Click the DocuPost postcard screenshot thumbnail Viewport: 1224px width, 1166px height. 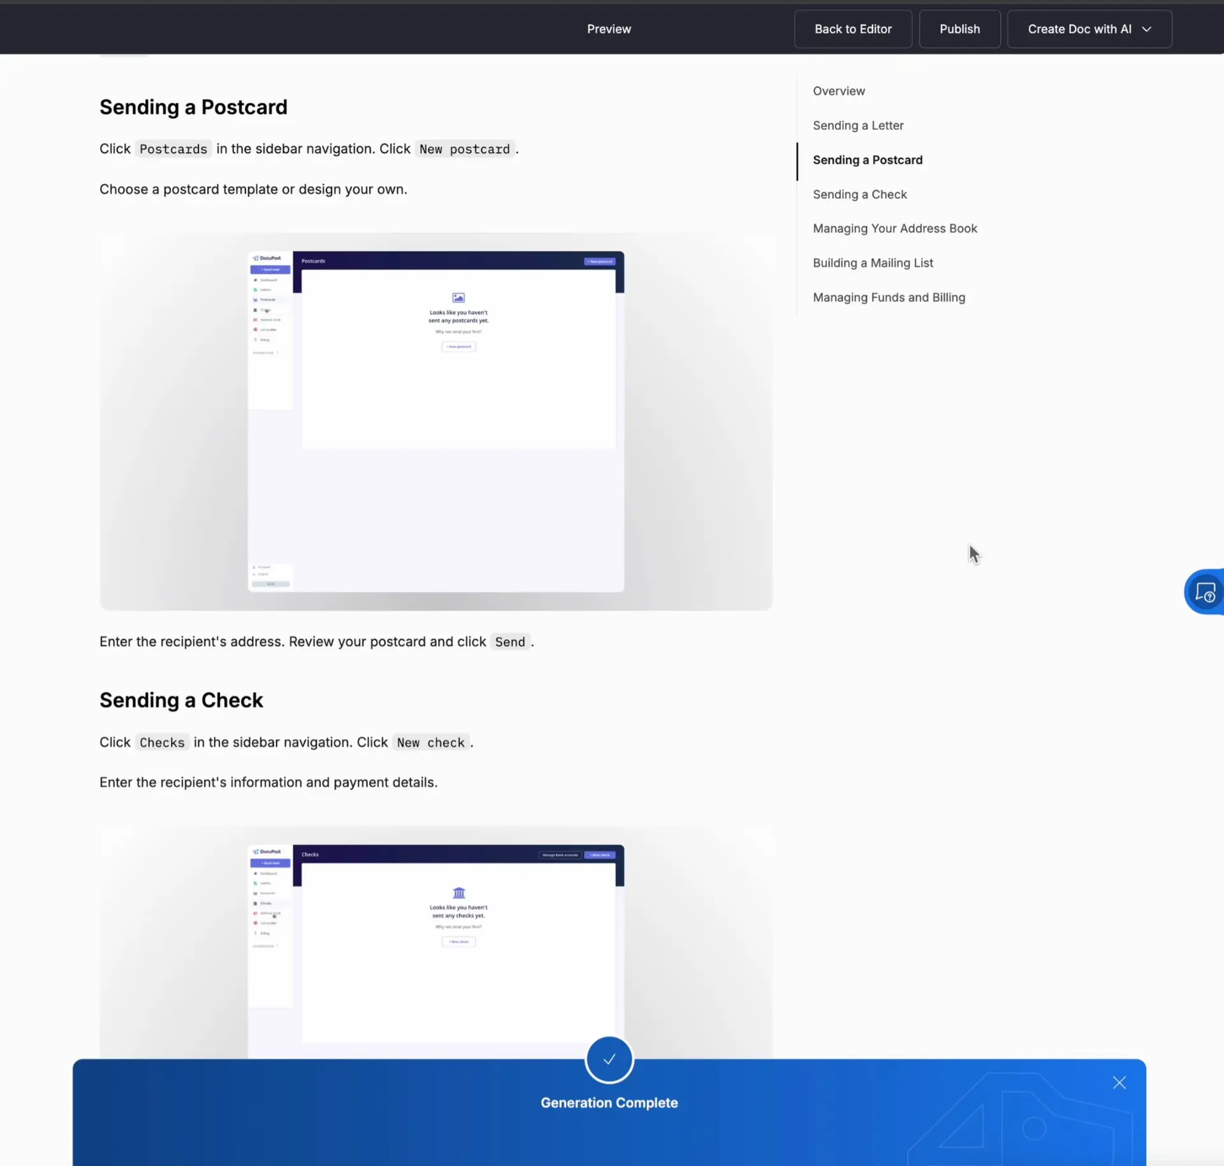tap(435, 419)
